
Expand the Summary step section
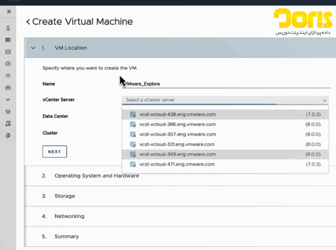[66, 237]
